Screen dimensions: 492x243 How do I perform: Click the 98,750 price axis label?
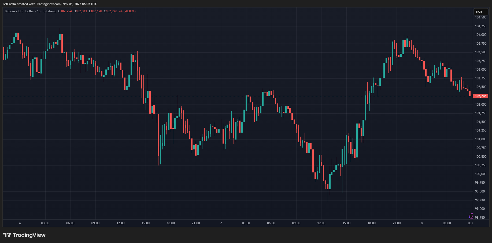click(x=480, y=218)
